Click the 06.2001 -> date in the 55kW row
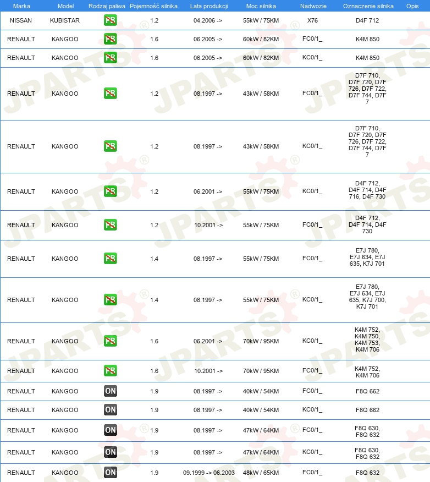 (208, 192)
